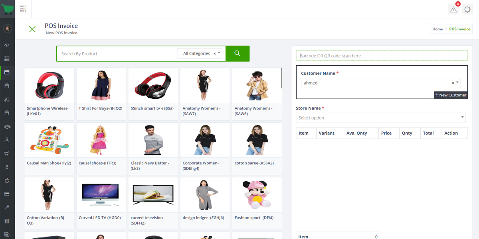Click the Ava. Qnty column header

(x=361, y=133)
